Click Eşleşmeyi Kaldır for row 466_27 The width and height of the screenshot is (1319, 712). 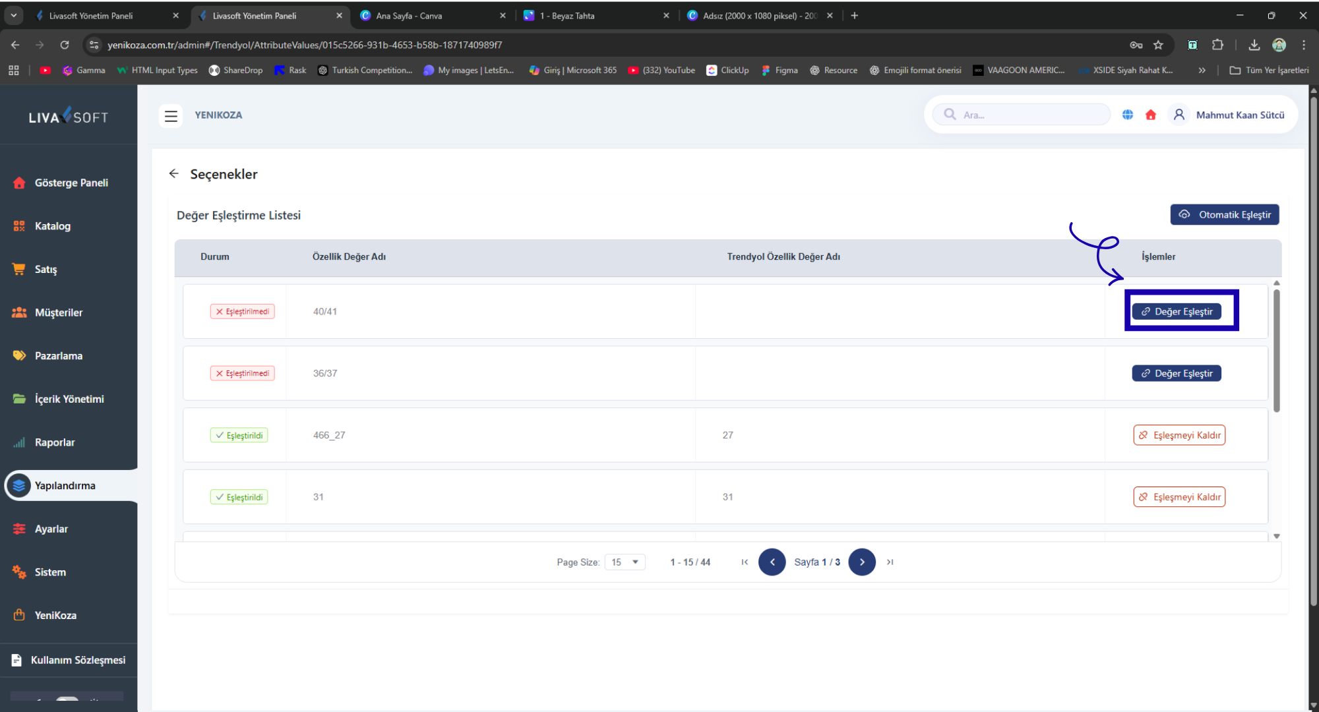[x=1179, y=435]
